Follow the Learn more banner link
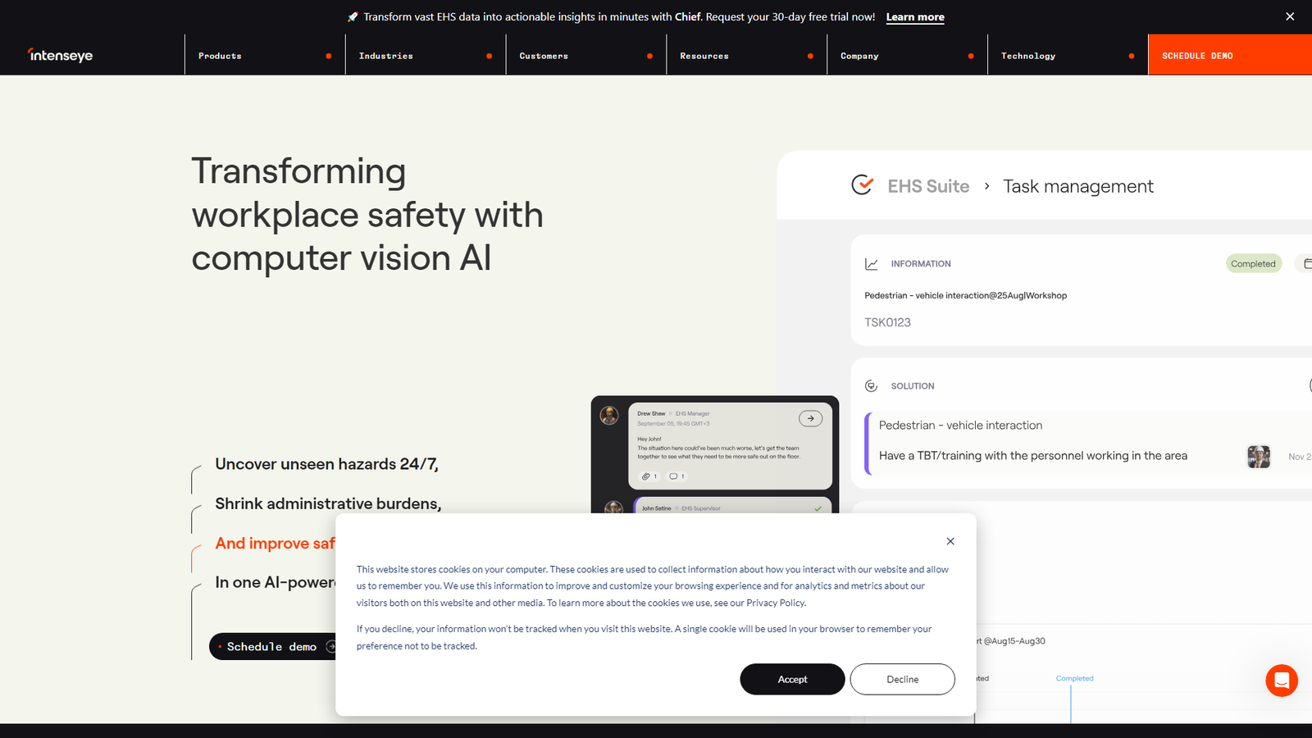The height and width of the screenshot is (738, 1312). 915,17
